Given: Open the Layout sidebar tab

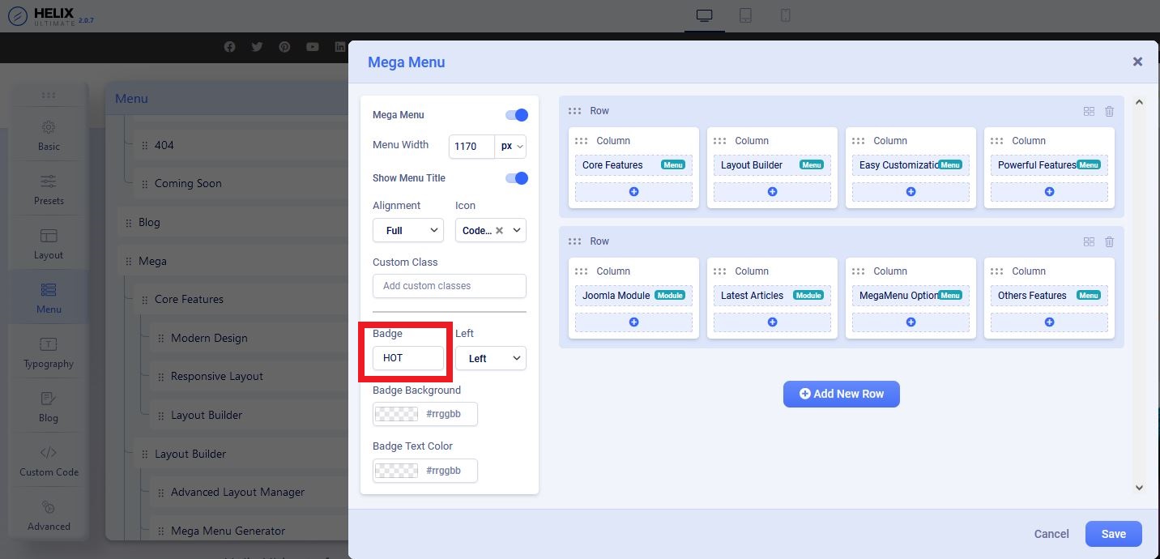Looking at the screenshot, I should 49,243.
